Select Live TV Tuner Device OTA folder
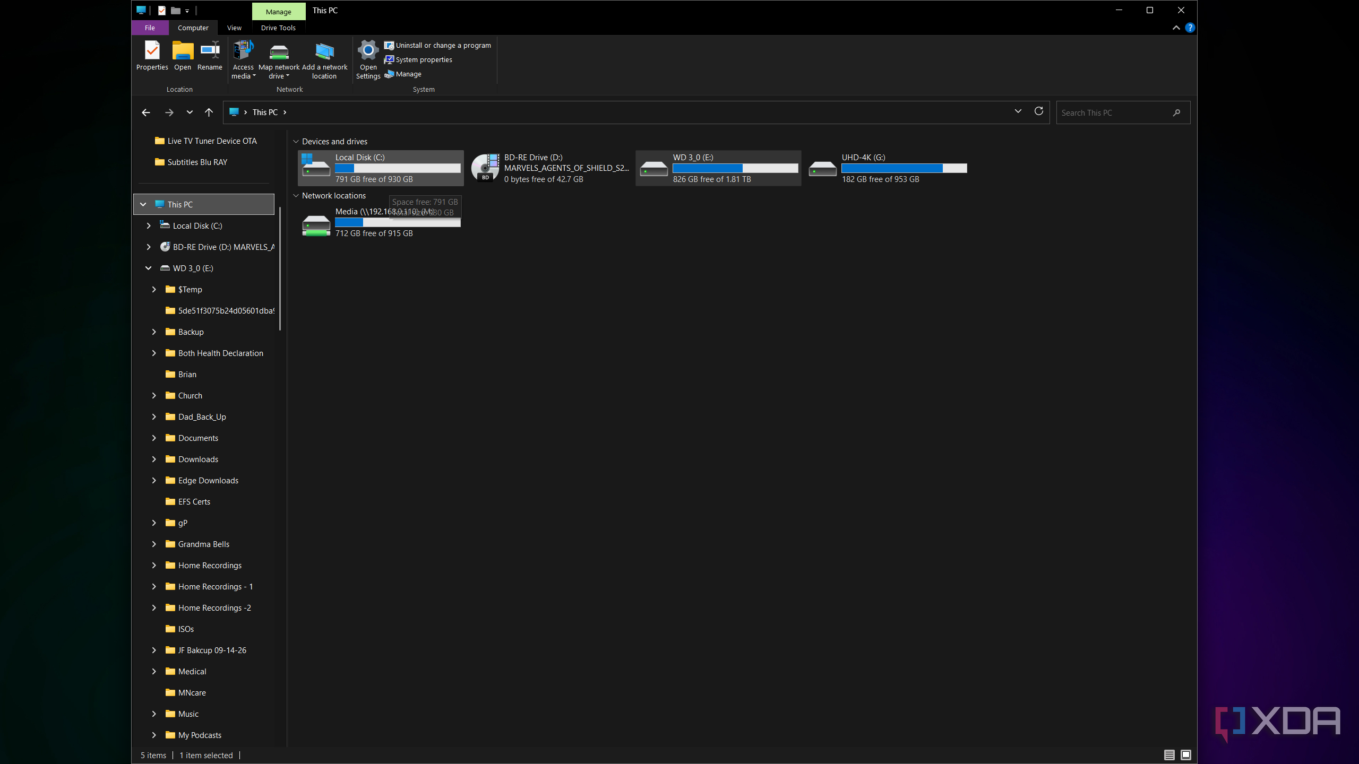 pos(205,141)
